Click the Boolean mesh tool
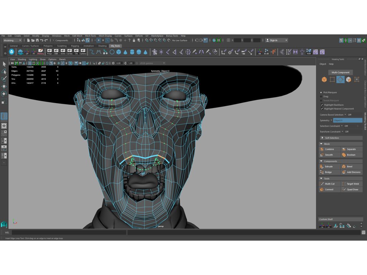367x275 pixels. coord(351,155)
